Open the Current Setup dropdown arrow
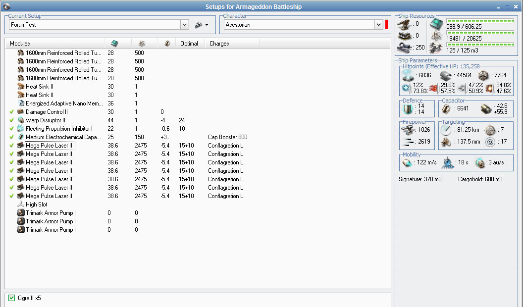 coord(184,25)
